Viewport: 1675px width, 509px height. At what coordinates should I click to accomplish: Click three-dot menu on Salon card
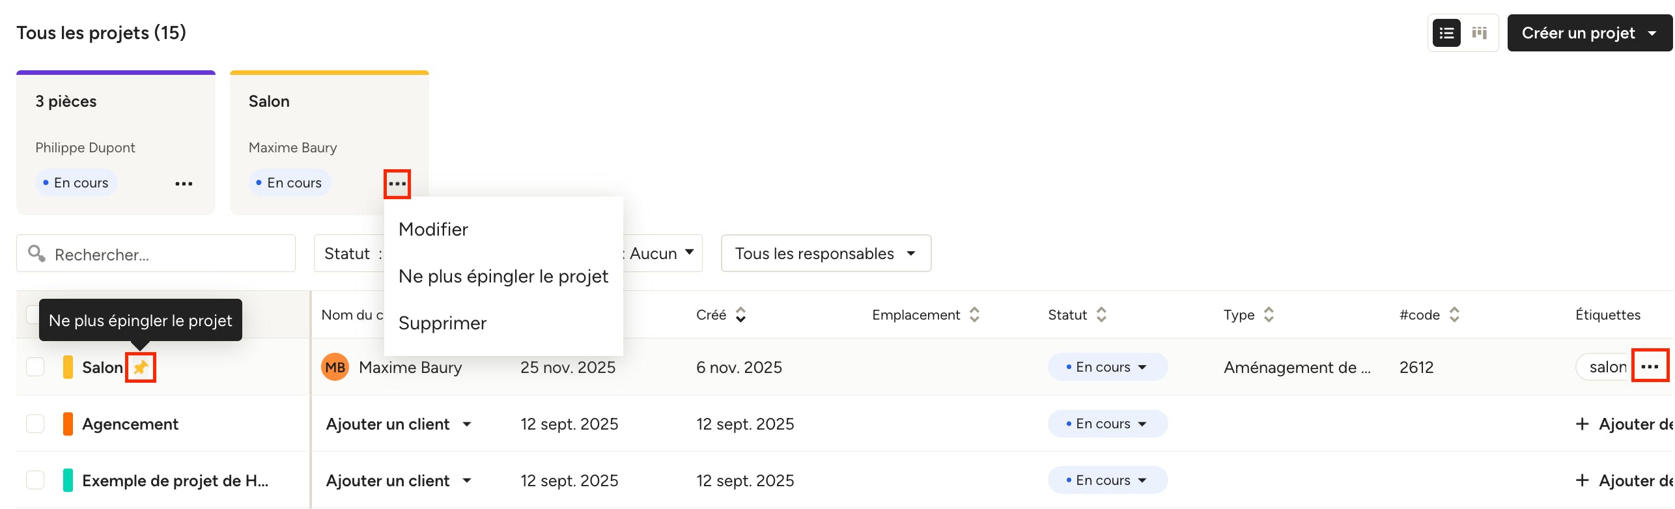(397, 184)
